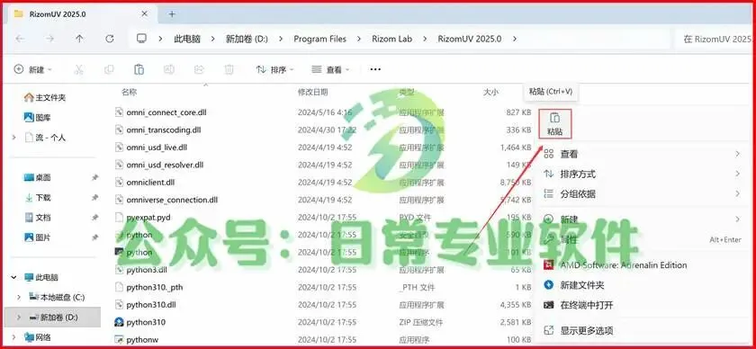Open 文档 quick access folder
This screenshot has width=756, height=349.
38,218
